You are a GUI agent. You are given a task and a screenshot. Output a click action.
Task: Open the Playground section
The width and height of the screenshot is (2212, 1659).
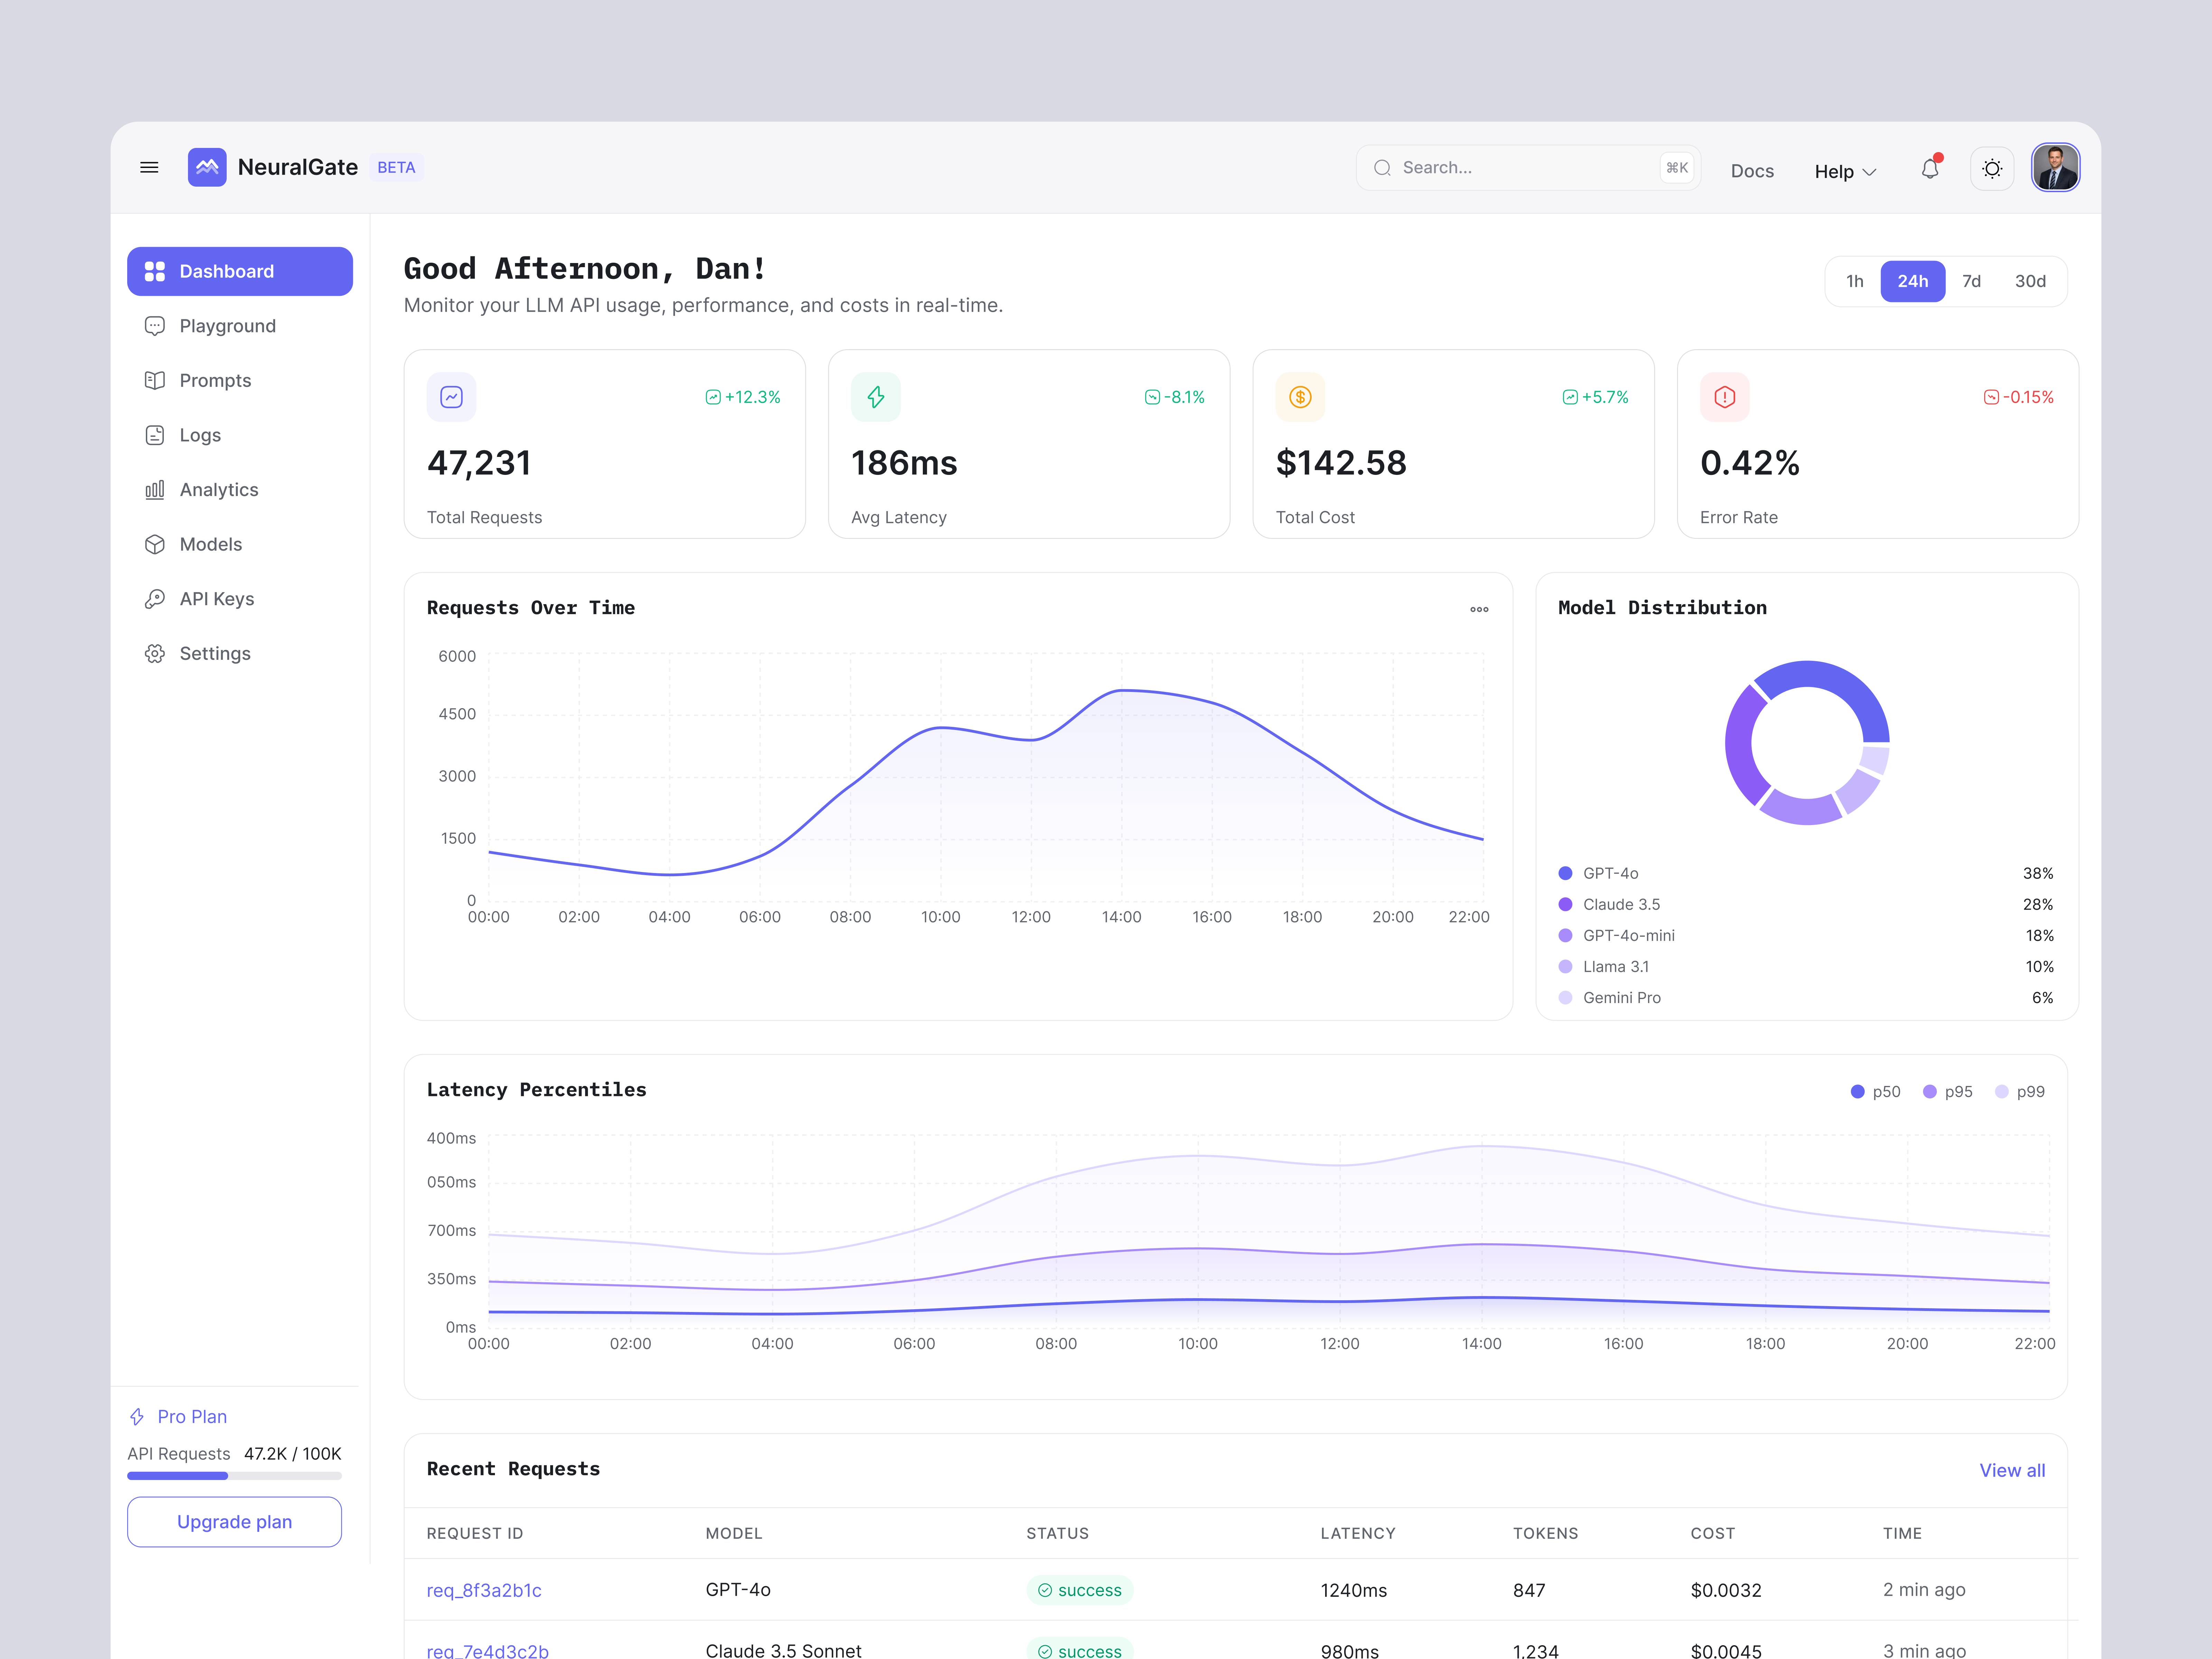(227, 325)
